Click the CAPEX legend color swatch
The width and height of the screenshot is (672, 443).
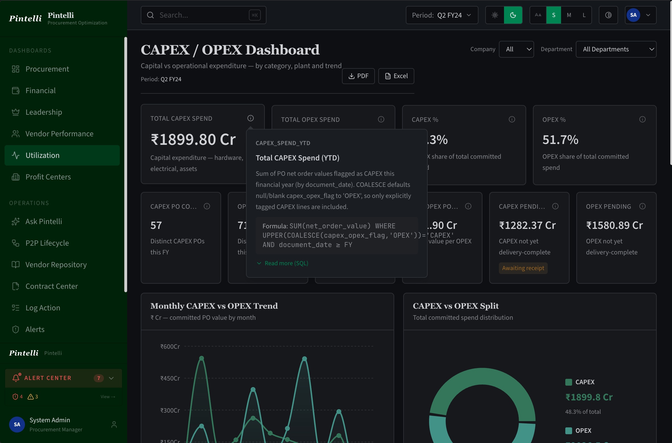pos(569,382)
